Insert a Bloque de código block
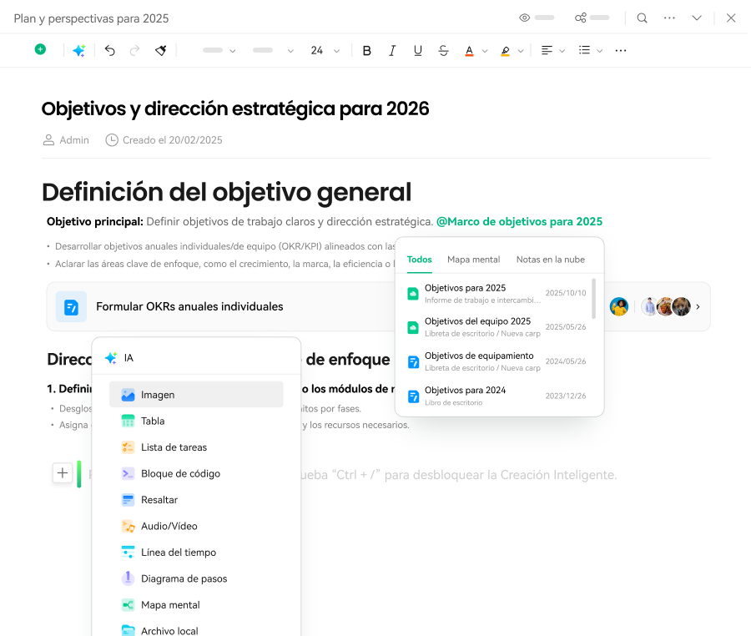Viewport: 751px width, 636px height. point(180,473)
